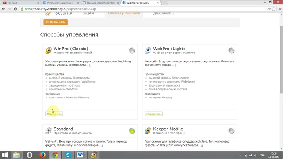The width and height of the screenshot is (283, 159).
Task: Expand WinPro description more link
Action: click(90, 65)
